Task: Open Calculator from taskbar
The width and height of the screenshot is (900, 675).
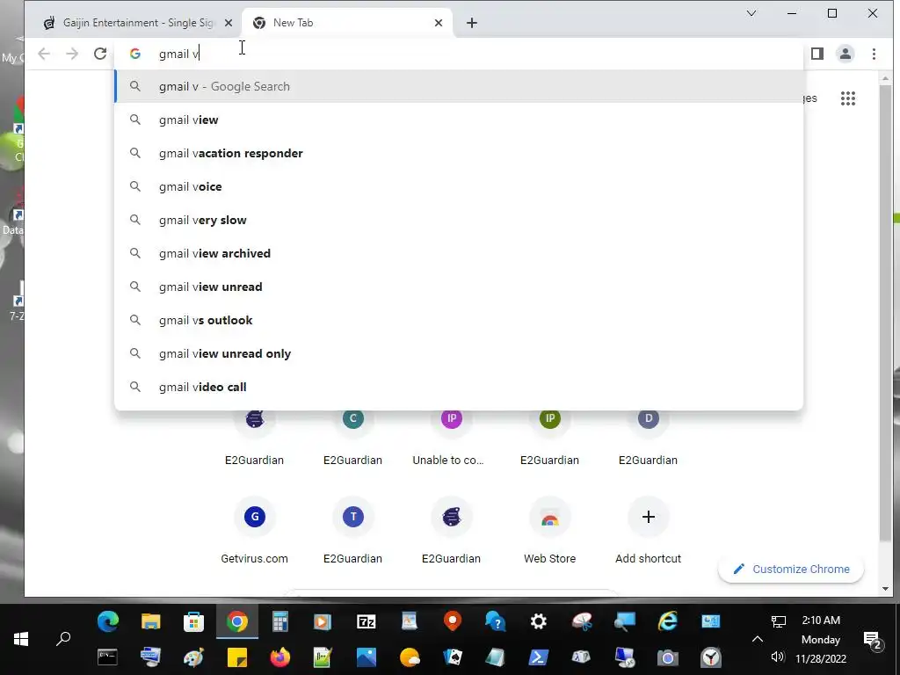Action: (280, 621)
